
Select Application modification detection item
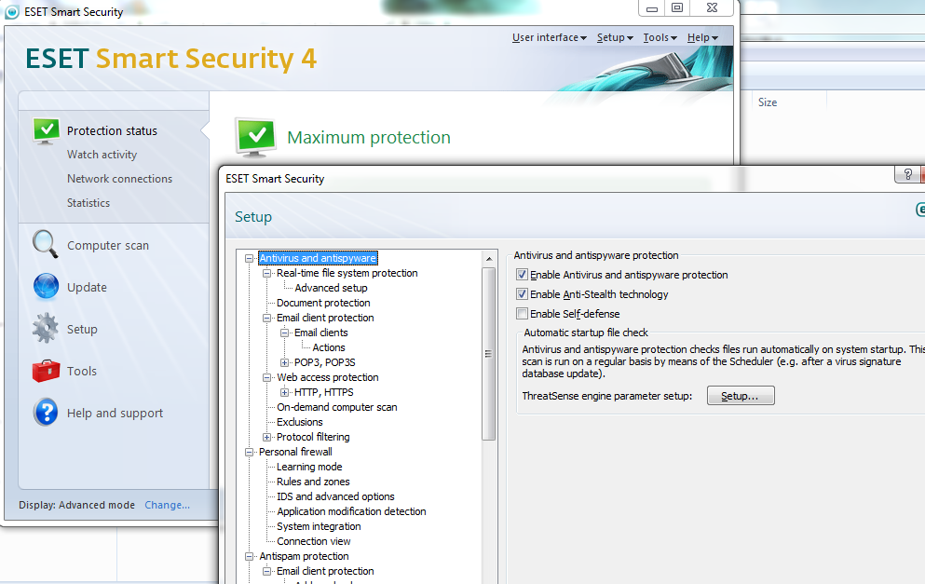coord(351,511)
